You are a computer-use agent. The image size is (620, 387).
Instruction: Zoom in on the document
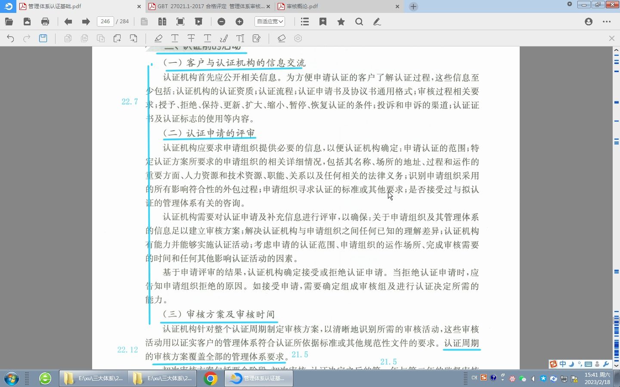point(240,21)
